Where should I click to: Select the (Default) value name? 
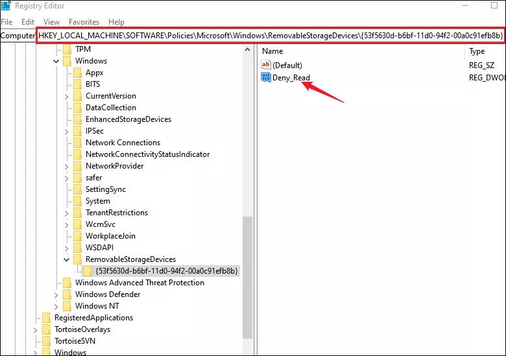point(287,65)
